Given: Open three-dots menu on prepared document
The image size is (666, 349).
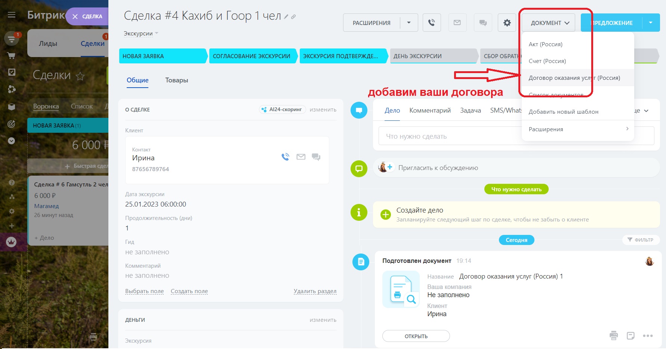Looking at the screenshot, I should (648, 336).
